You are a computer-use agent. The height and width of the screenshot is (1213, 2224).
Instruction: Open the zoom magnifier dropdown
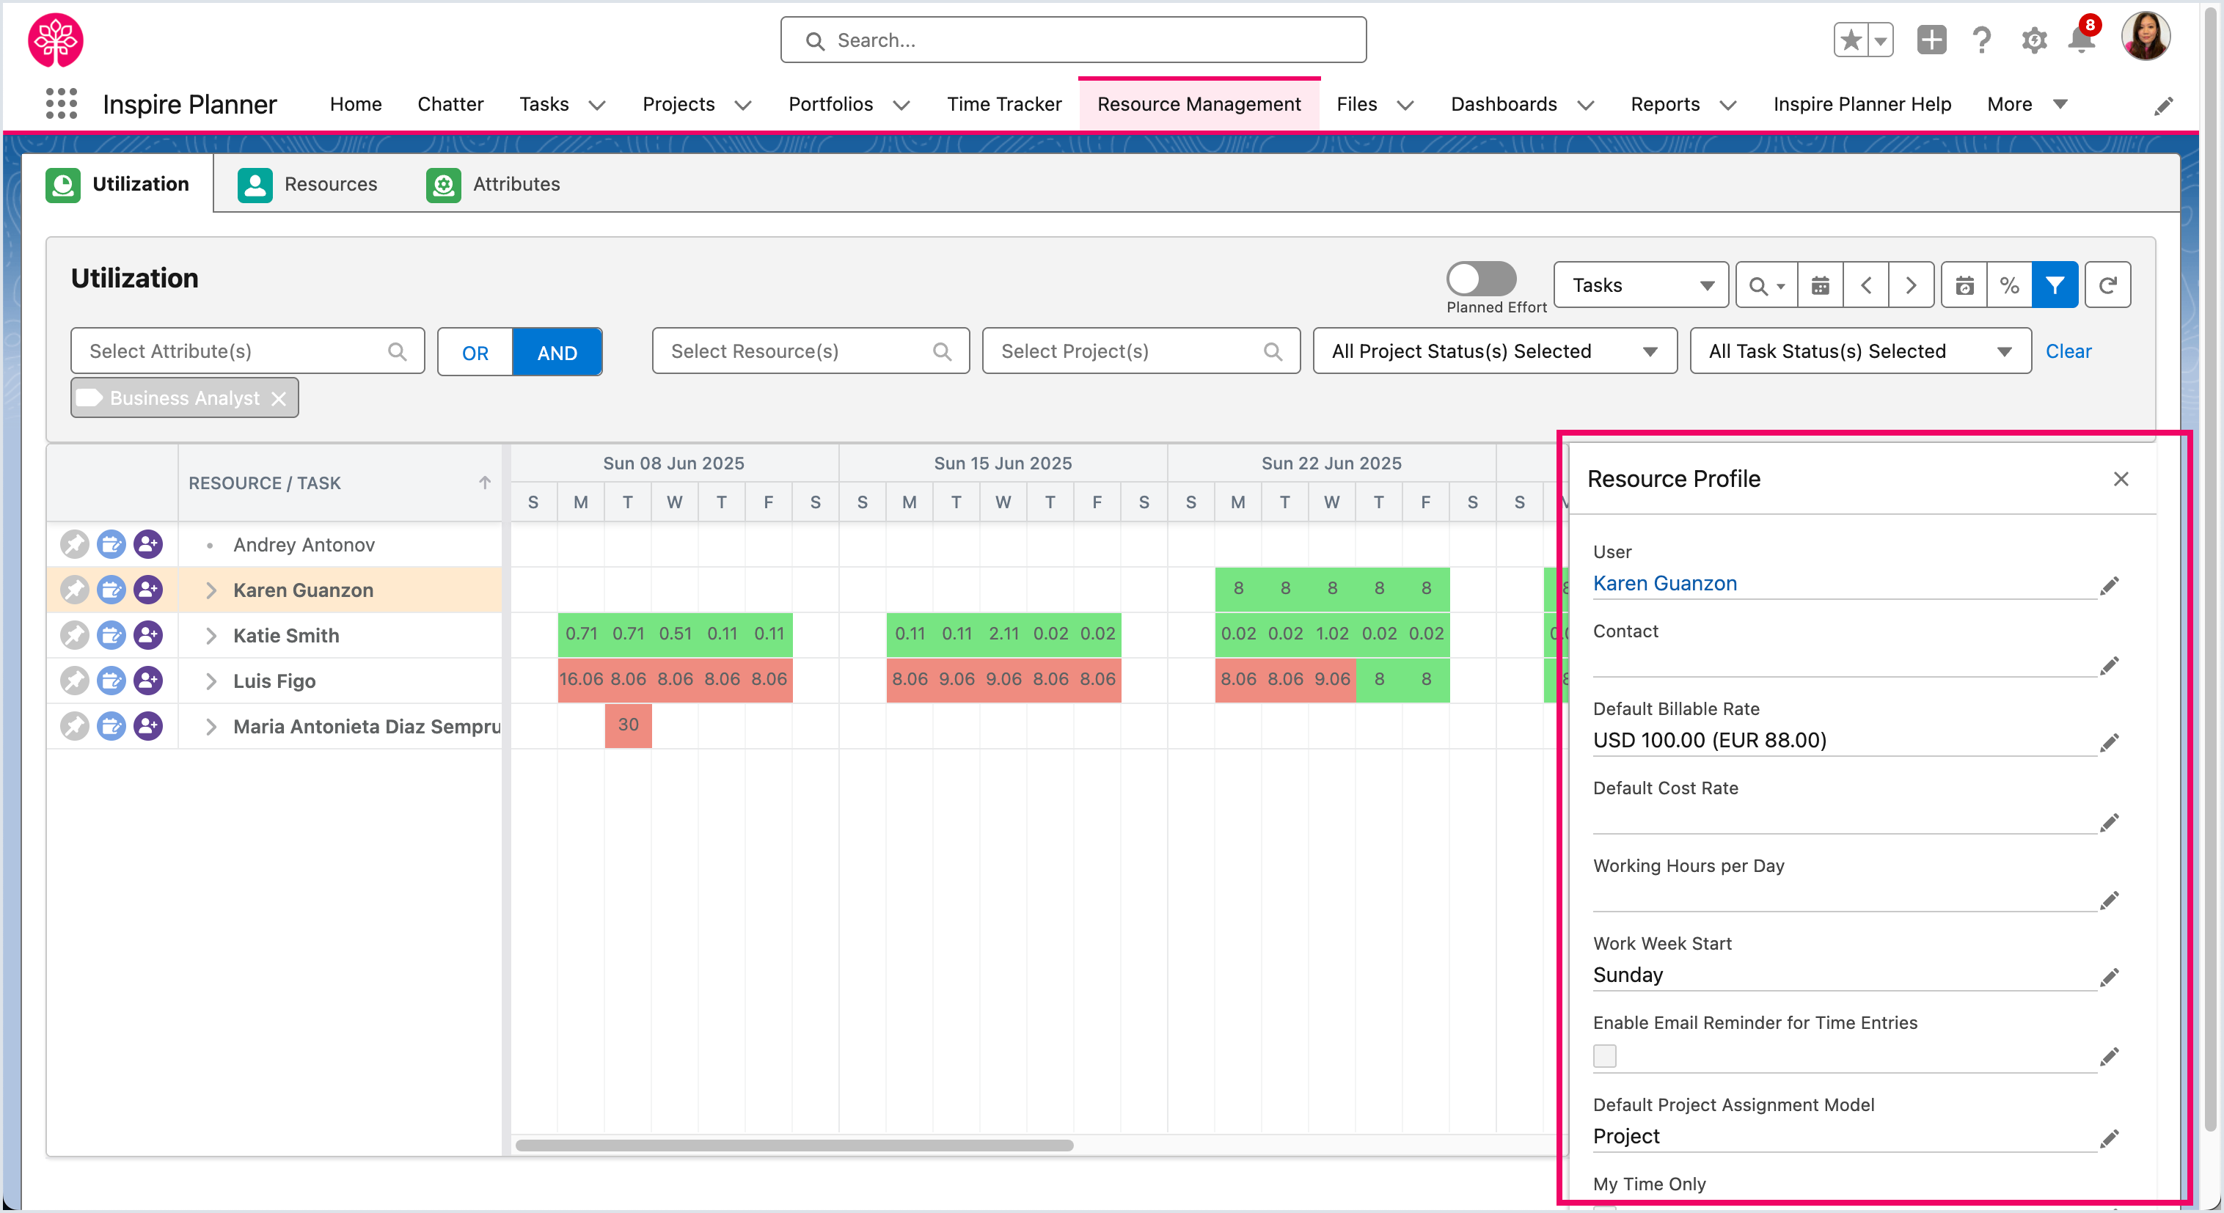point(1766,285)
